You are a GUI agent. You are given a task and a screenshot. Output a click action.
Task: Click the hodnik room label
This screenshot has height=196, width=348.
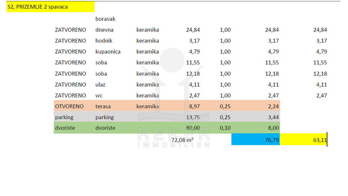click(104, 41)
